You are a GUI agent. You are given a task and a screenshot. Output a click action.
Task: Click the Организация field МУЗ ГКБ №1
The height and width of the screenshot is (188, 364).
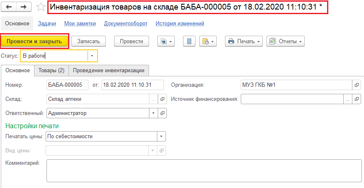[296, 85]
